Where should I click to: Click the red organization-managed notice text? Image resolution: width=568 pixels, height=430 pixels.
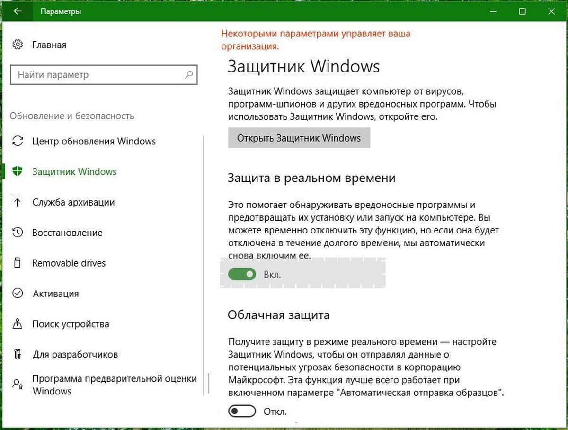click(x=316, y=40)
